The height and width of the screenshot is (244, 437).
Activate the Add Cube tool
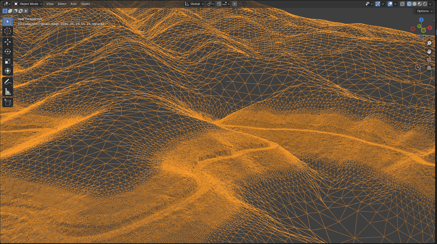tap(8, 102)
